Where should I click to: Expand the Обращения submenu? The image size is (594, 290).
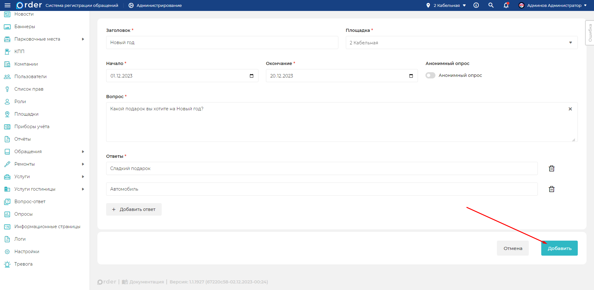click(x=83, y=152)
